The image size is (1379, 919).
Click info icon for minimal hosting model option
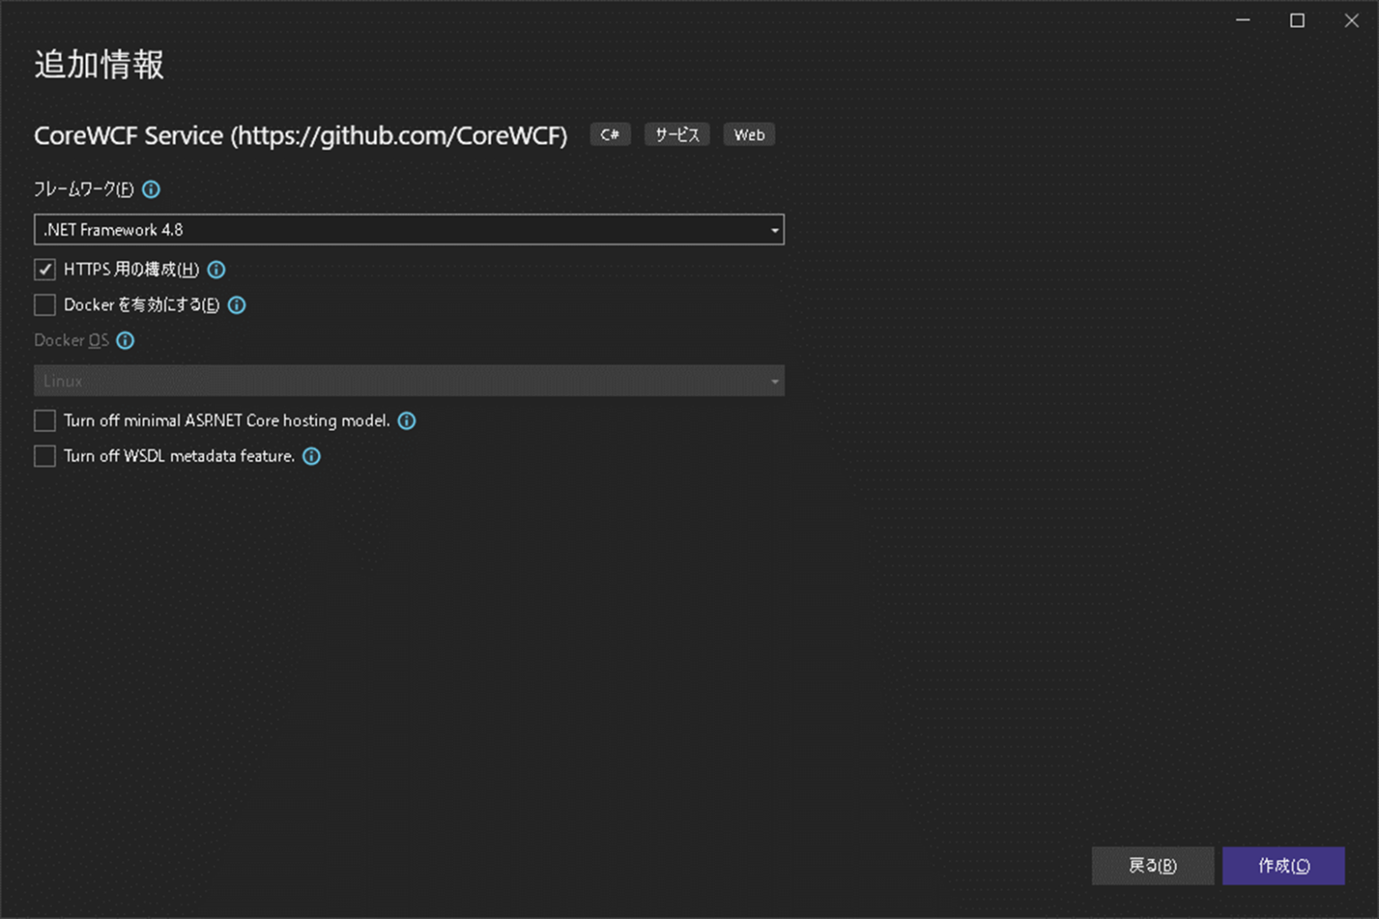pyautogui.click(x=407, y=420)
